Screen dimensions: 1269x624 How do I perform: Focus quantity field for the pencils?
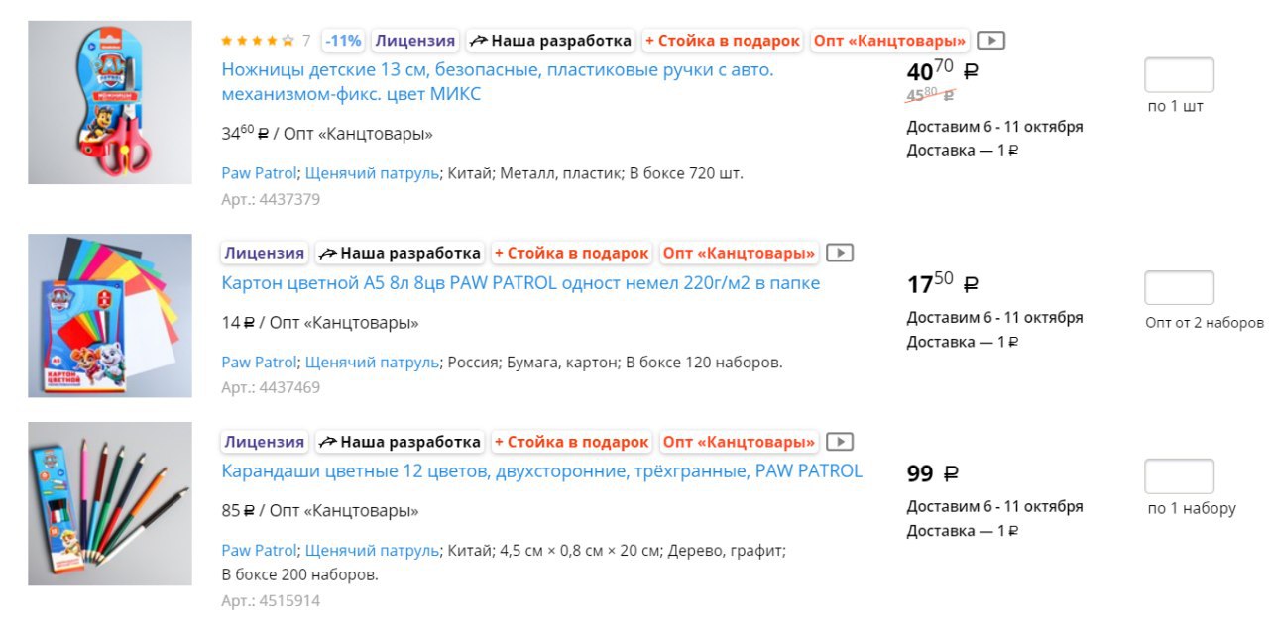pos(1179,476)
